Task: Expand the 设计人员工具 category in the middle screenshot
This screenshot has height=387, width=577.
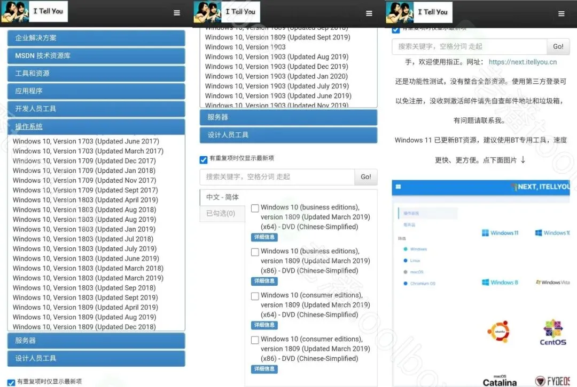Action: click(x=288, y=135)
